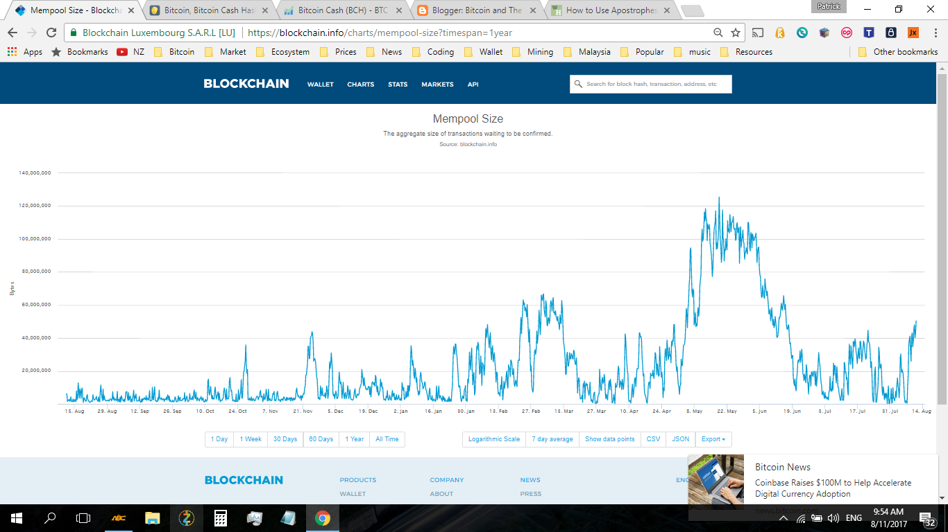
Task: Toggle Show data points on the chart
Action: click(609, 439)
